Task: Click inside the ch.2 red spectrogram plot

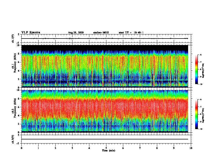Action: tap(105, 111)
